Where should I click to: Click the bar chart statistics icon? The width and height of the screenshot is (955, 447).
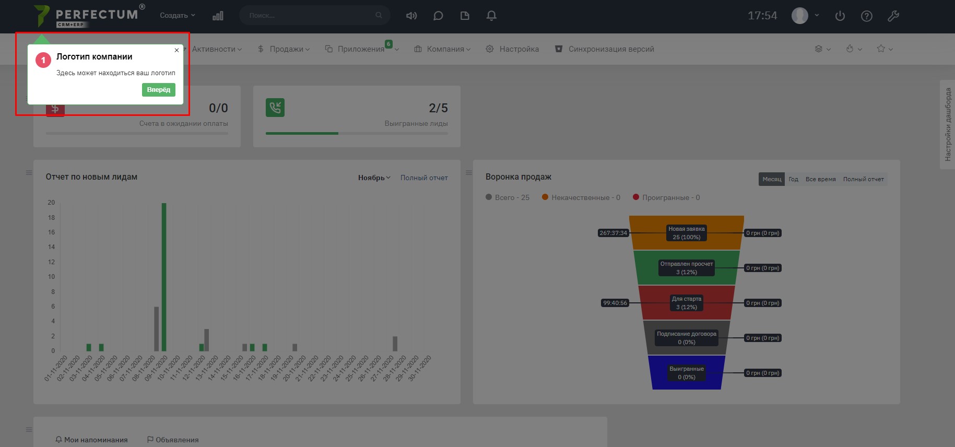(x=218, y=16)
